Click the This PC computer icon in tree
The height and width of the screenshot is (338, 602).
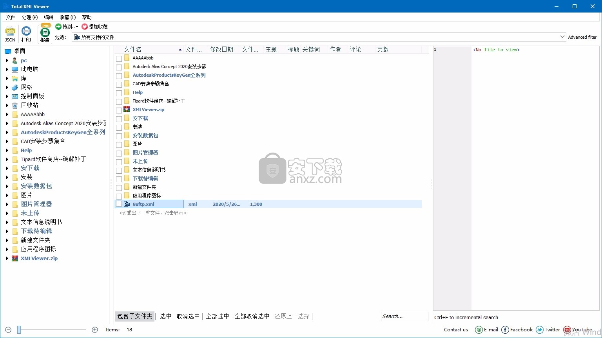pos(15,69)
